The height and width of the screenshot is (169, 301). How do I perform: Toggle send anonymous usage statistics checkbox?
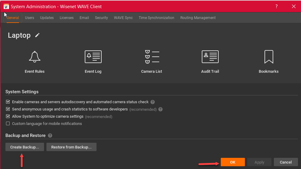tap(8, 109)
